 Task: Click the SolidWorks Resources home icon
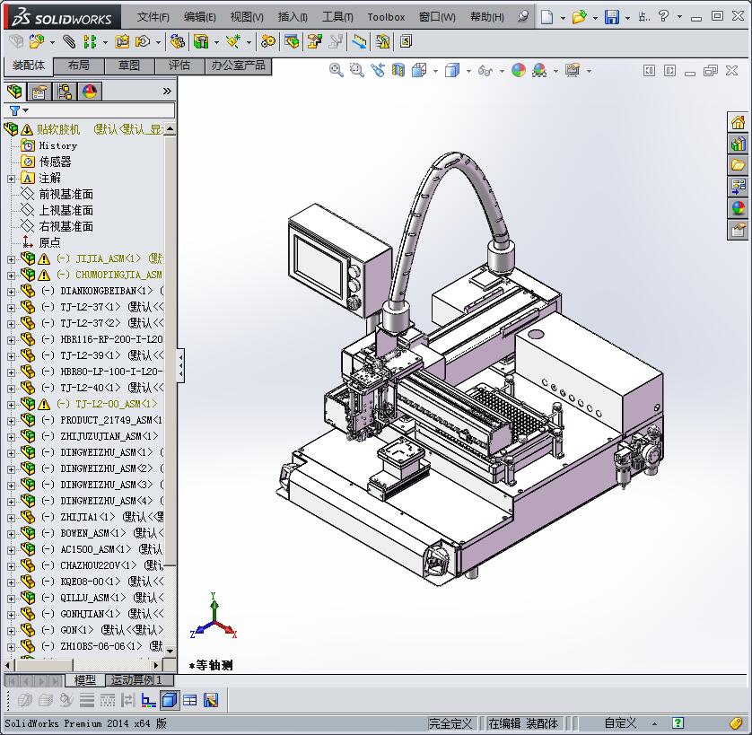(738, 123)
